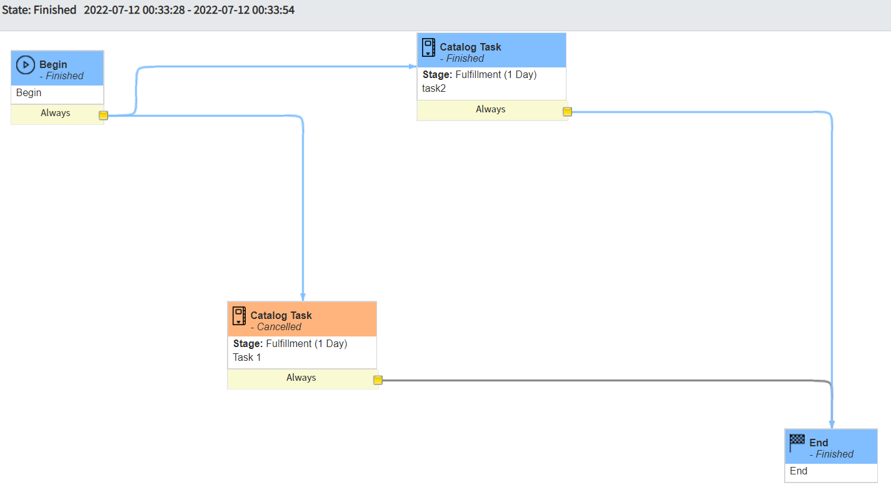Image resolution: width=891 pixels, height=495 pixels.
Task: Click the Always transition bar under Begin
Action: point(55,113)
